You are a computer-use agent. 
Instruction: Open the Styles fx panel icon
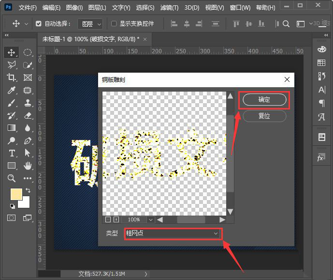(x=321, y=158)
